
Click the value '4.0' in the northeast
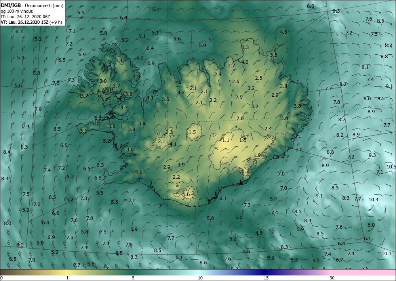245,62
